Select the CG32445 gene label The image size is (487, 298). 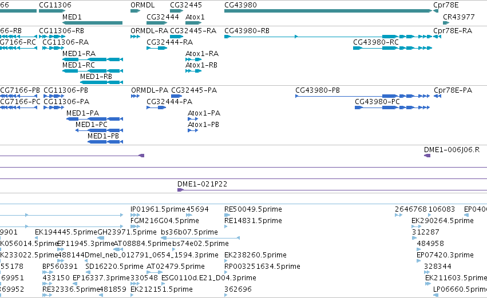pyautogui.click(x=186, y=5)
